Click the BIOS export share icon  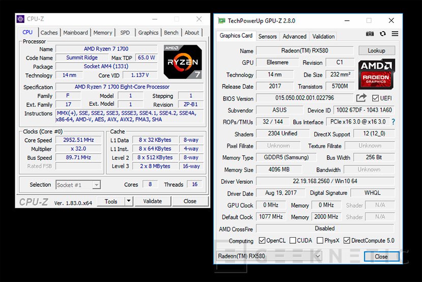361,98
